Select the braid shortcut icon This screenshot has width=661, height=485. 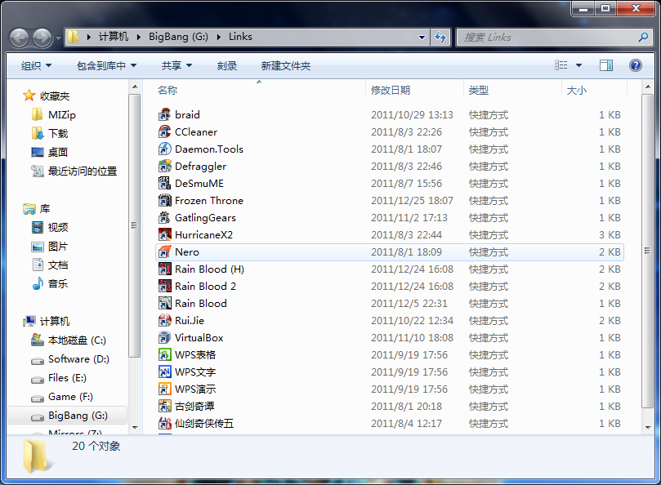click(x=165, y=115)
